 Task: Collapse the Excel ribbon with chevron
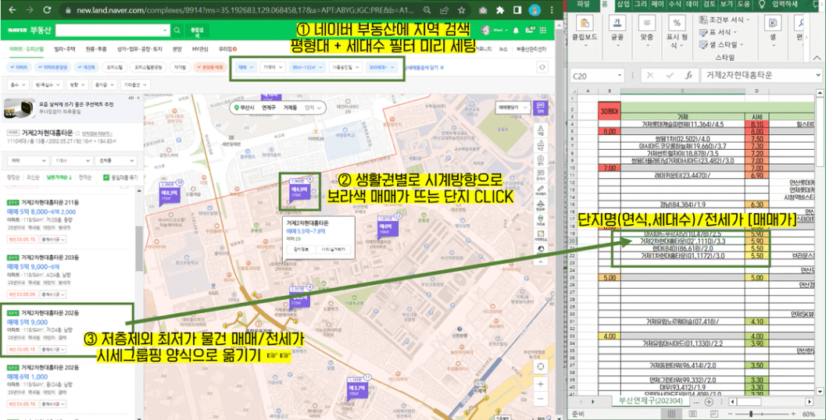pos(816,57)
